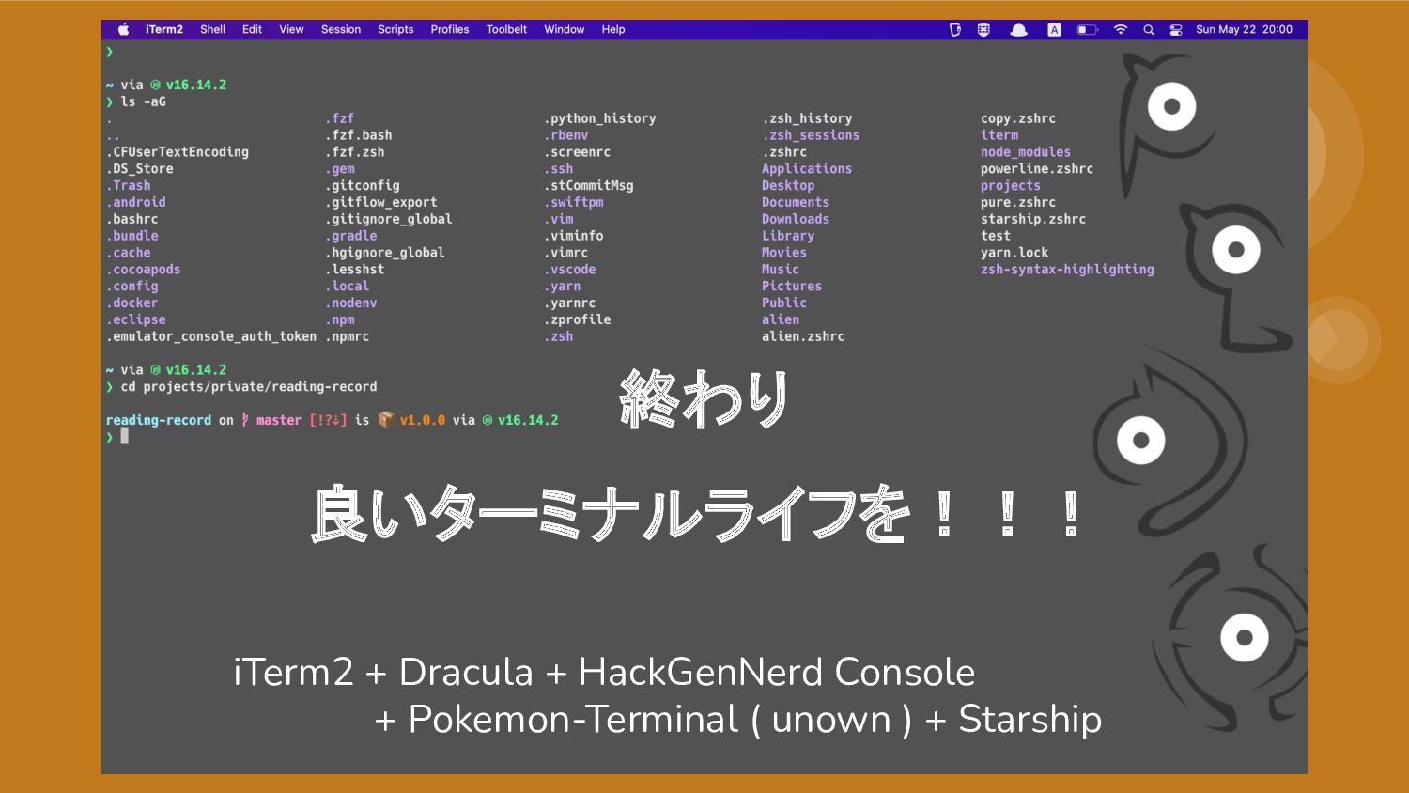Click the '.npmrc' file entry

(x=348, y=336)
